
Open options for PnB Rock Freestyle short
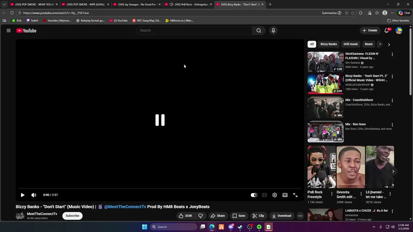point(332,194)
